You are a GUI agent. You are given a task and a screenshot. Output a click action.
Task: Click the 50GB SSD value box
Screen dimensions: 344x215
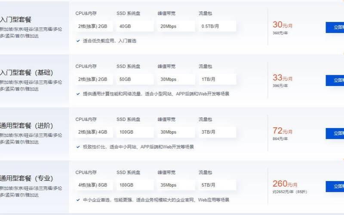[x=135, y=80]
